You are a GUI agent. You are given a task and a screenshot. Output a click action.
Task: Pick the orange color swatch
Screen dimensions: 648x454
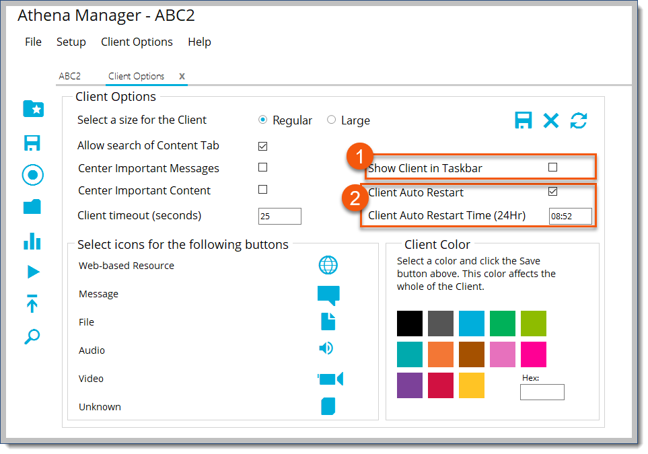click(441, 354)
